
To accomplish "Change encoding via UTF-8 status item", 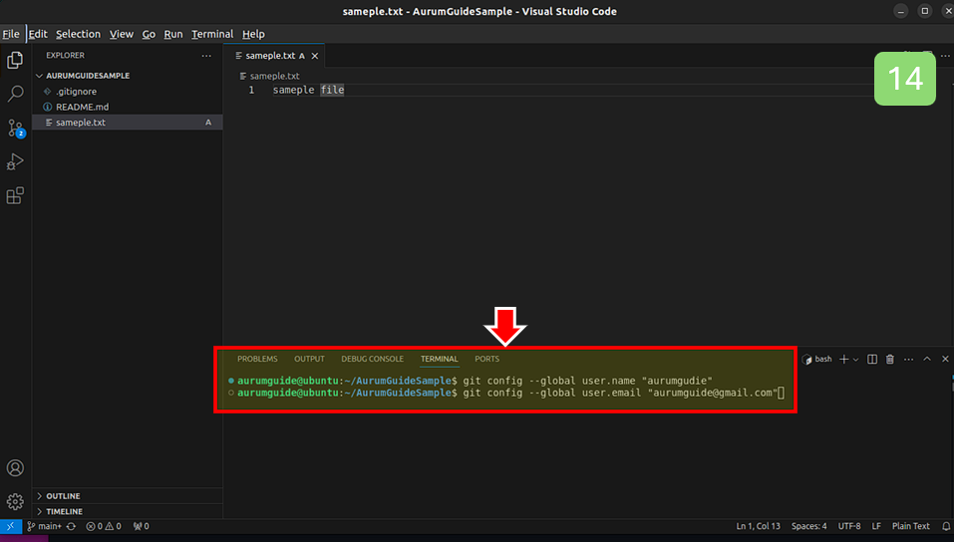I will click(x=849, y=526).
